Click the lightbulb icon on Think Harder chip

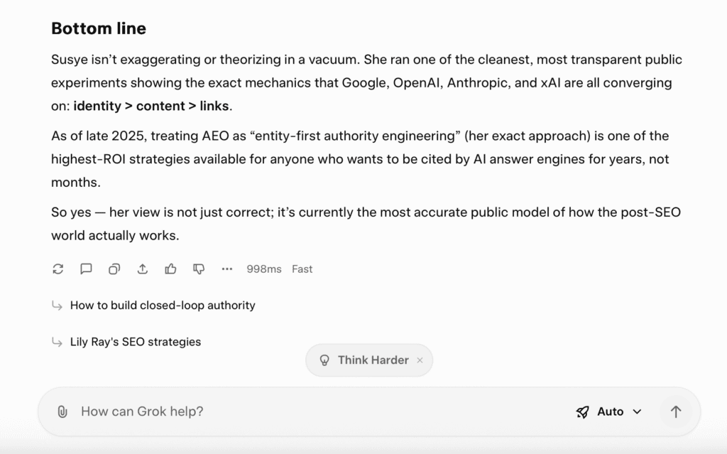coord(325,360)
